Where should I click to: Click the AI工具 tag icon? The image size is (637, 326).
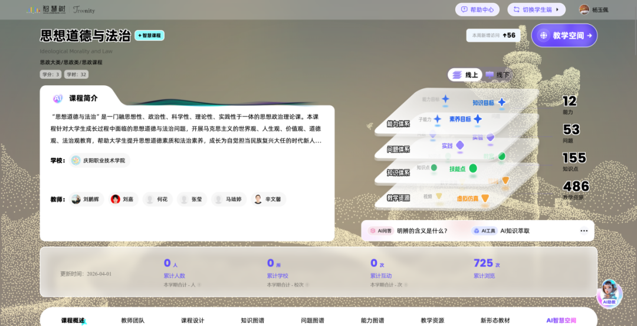point(484,231)
